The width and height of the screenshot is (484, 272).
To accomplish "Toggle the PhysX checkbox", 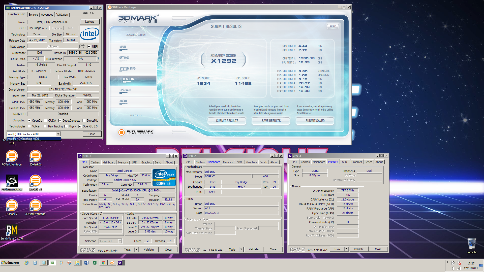I will pyautogui.click(x=66, y=126).
